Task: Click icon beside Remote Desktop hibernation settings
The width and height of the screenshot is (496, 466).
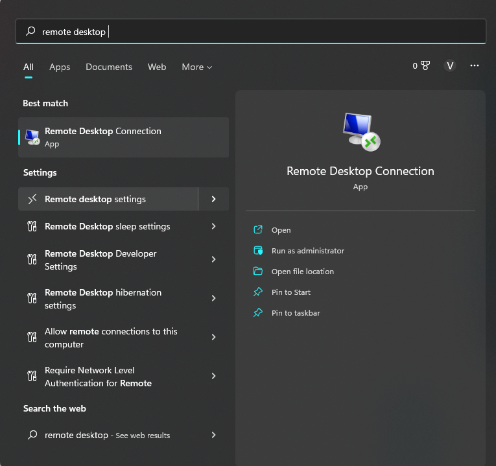Action: (32, 298)
